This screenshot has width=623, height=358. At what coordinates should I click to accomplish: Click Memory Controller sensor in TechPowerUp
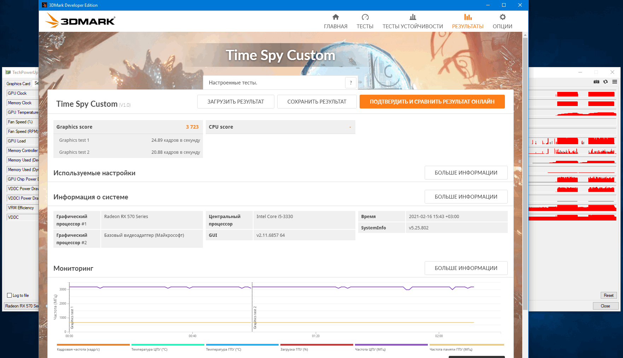[x=23, y=151]
